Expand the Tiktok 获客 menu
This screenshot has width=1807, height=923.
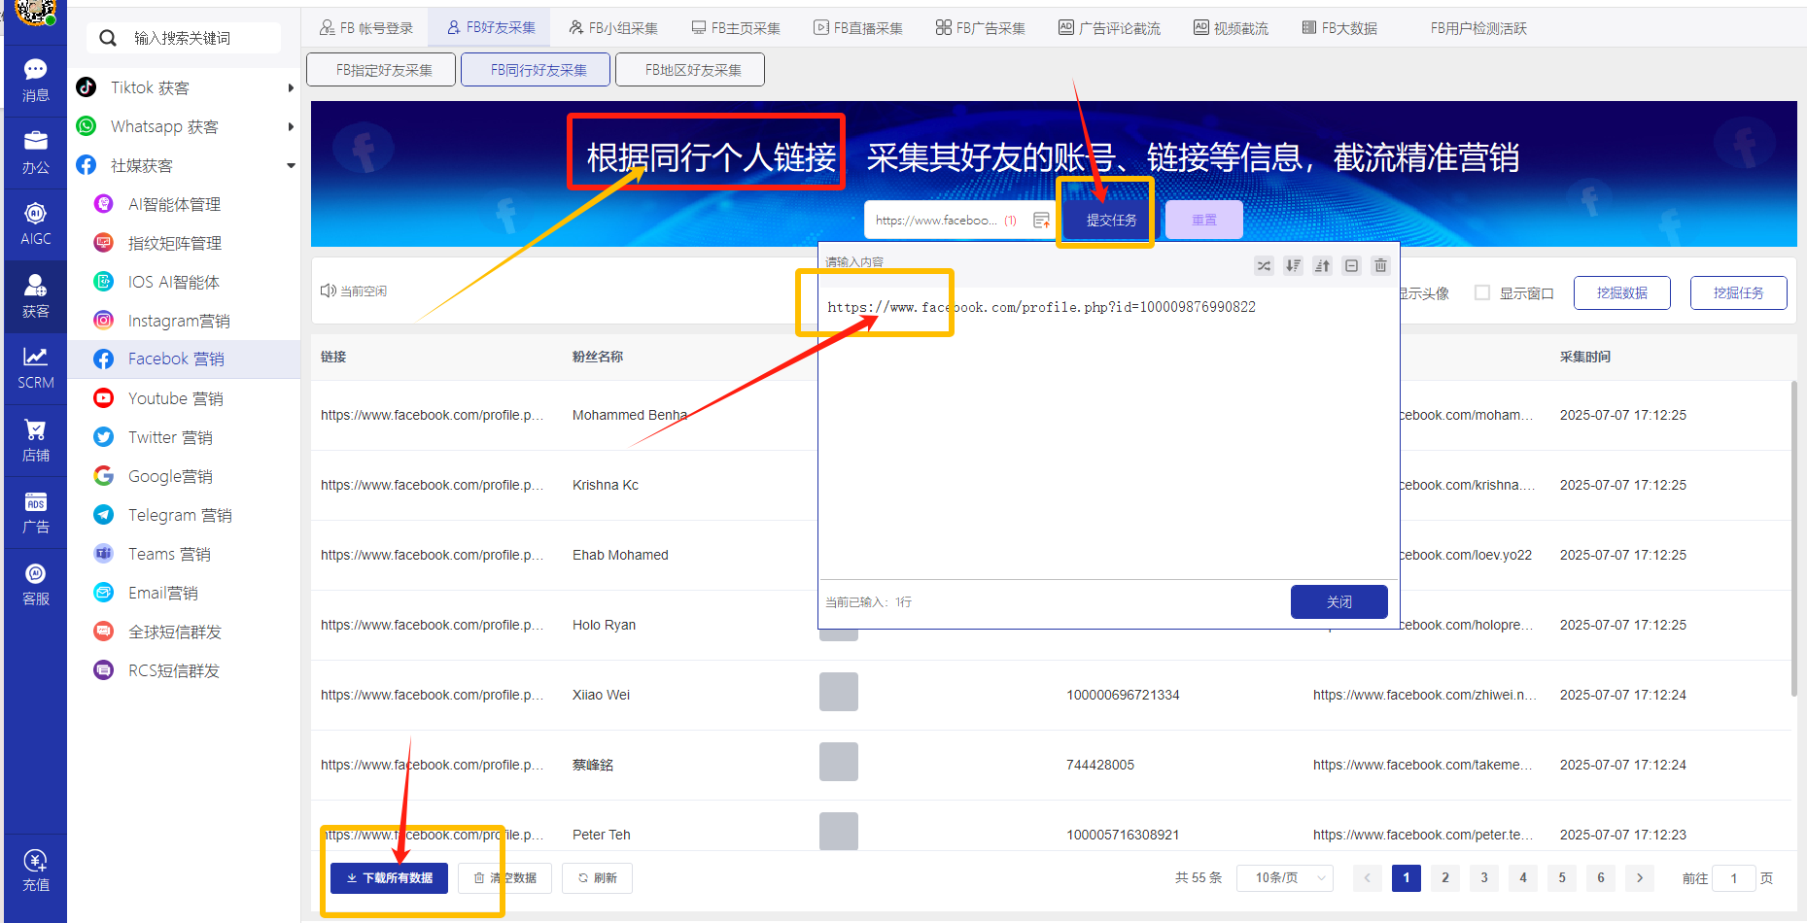pos(291,86)
